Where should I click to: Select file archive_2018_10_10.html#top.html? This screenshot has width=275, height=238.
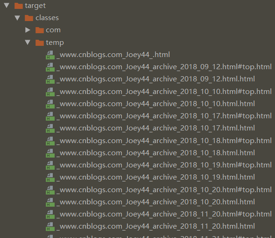[x=164, y=92]
